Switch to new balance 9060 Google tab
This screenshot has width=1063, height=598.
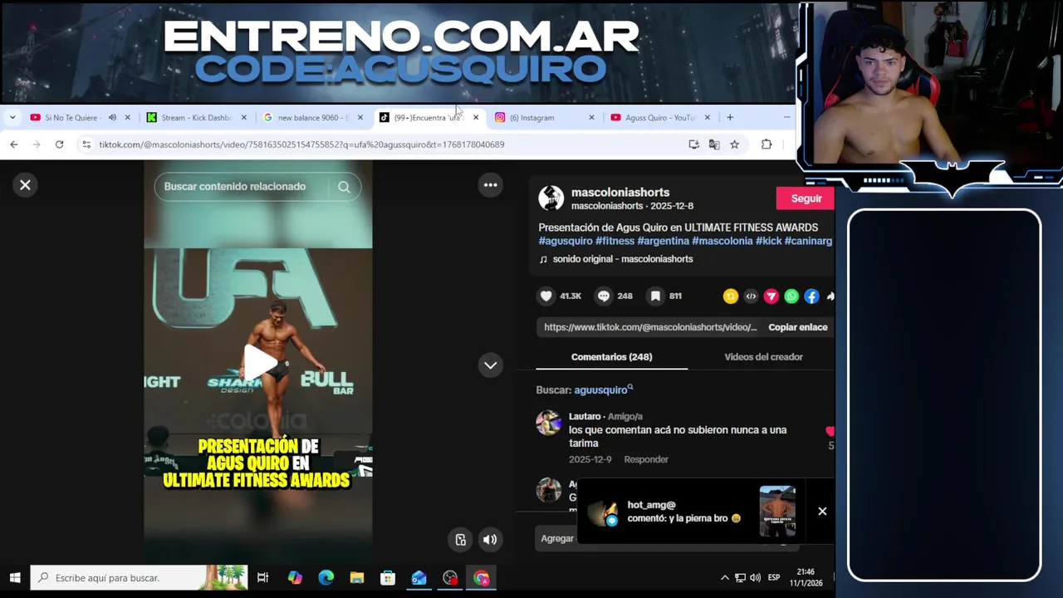(x=312, y=118)
